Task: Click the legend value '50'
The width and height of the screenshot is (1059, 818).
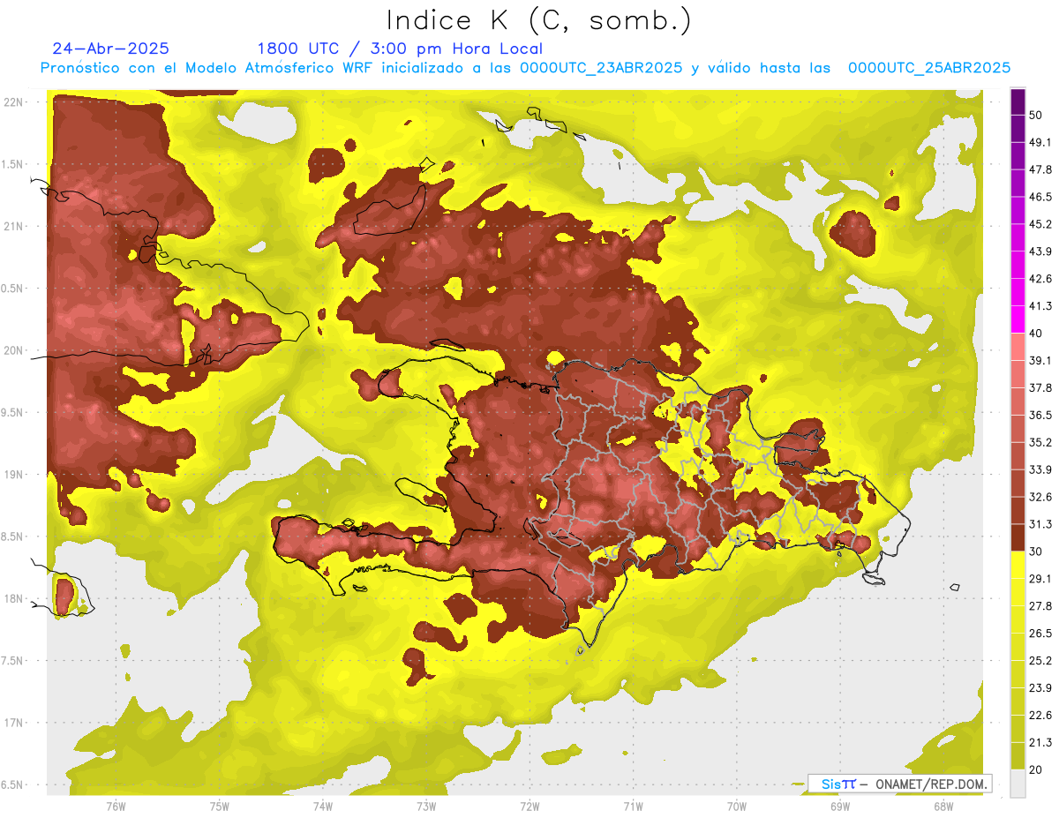Action: click(1036, 116)
